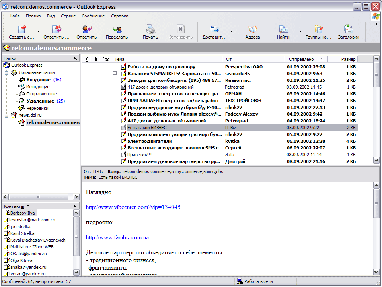
Task: Click the Ответить группе toolbar icon
Action: [x=57, y=29]
